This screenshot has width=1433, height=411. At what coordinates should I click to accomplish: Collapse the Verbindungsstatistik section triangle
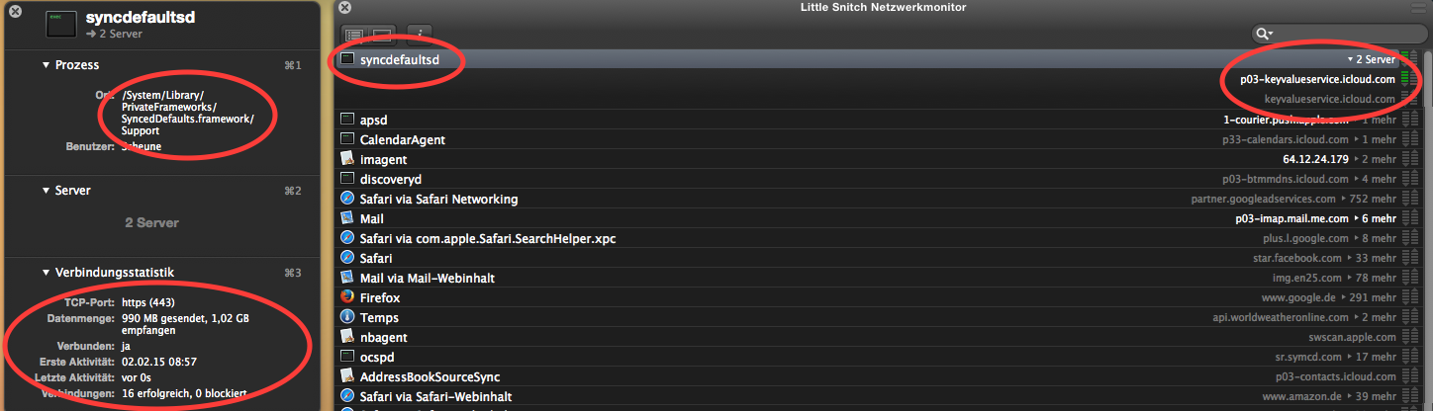tap(46, 273)
